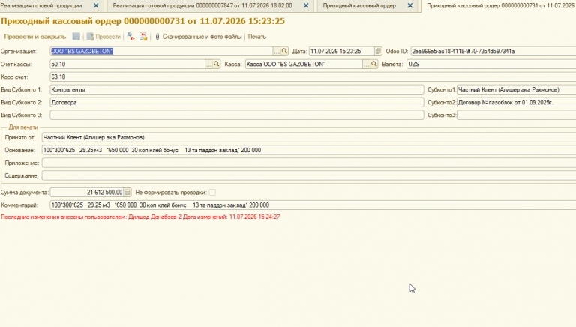The height and width of the screenshot is (327, 576).
Task: Click the Дата input field
Action: 342,52
